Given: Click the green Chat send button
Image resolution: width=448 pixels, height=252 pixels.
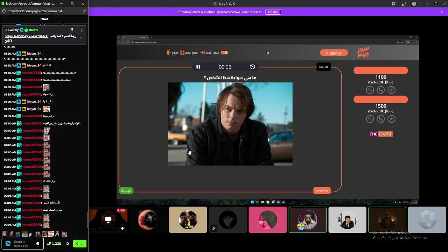Looking at the screenshot, I should click(80, 244).
